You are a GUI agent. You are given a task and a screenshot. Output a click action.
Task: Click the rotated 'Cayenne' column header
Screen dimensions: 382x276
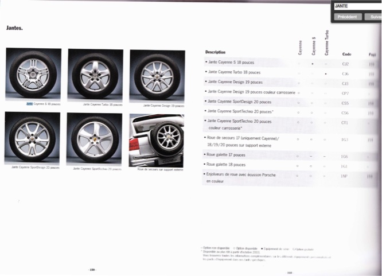coord(300,47)
